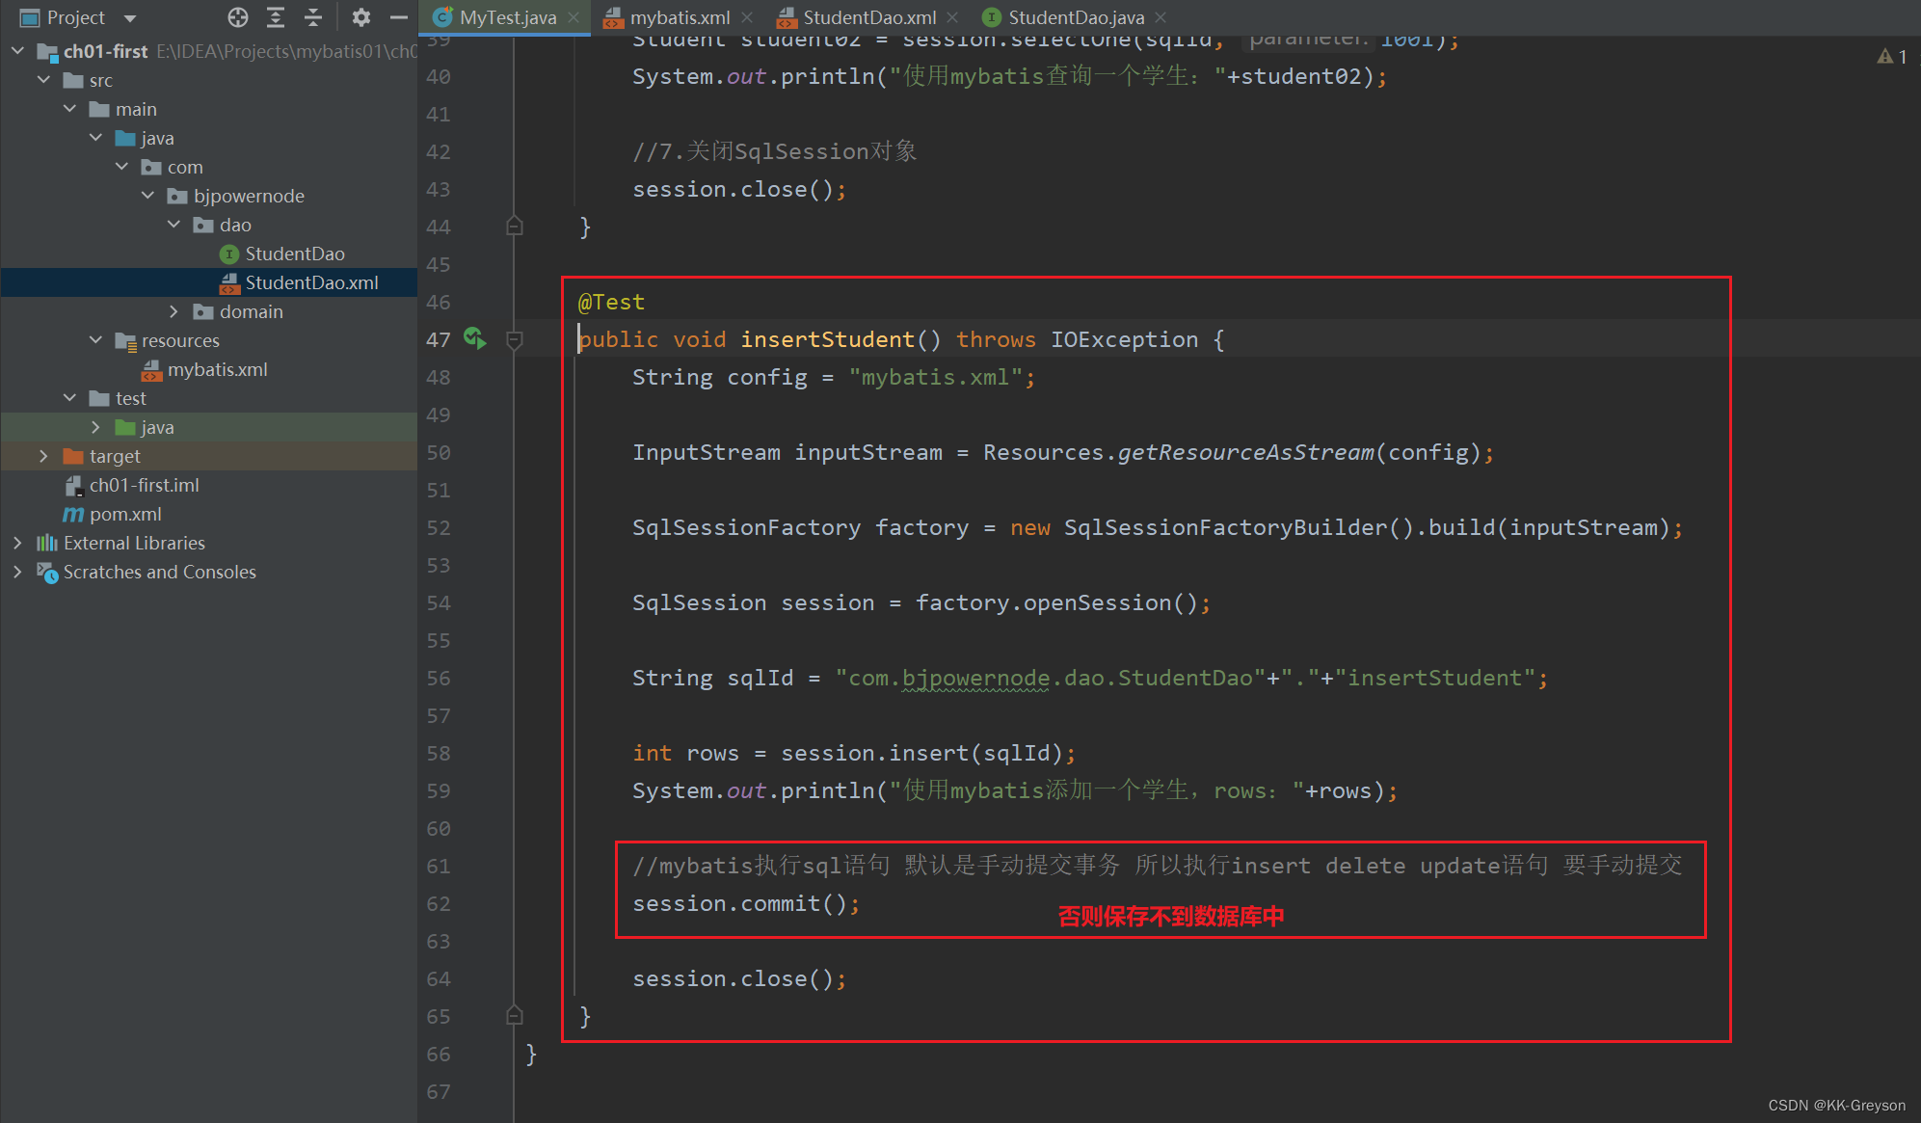Click the insertStudent method name
1921x1123 pixels.
[x=827, y=339]
